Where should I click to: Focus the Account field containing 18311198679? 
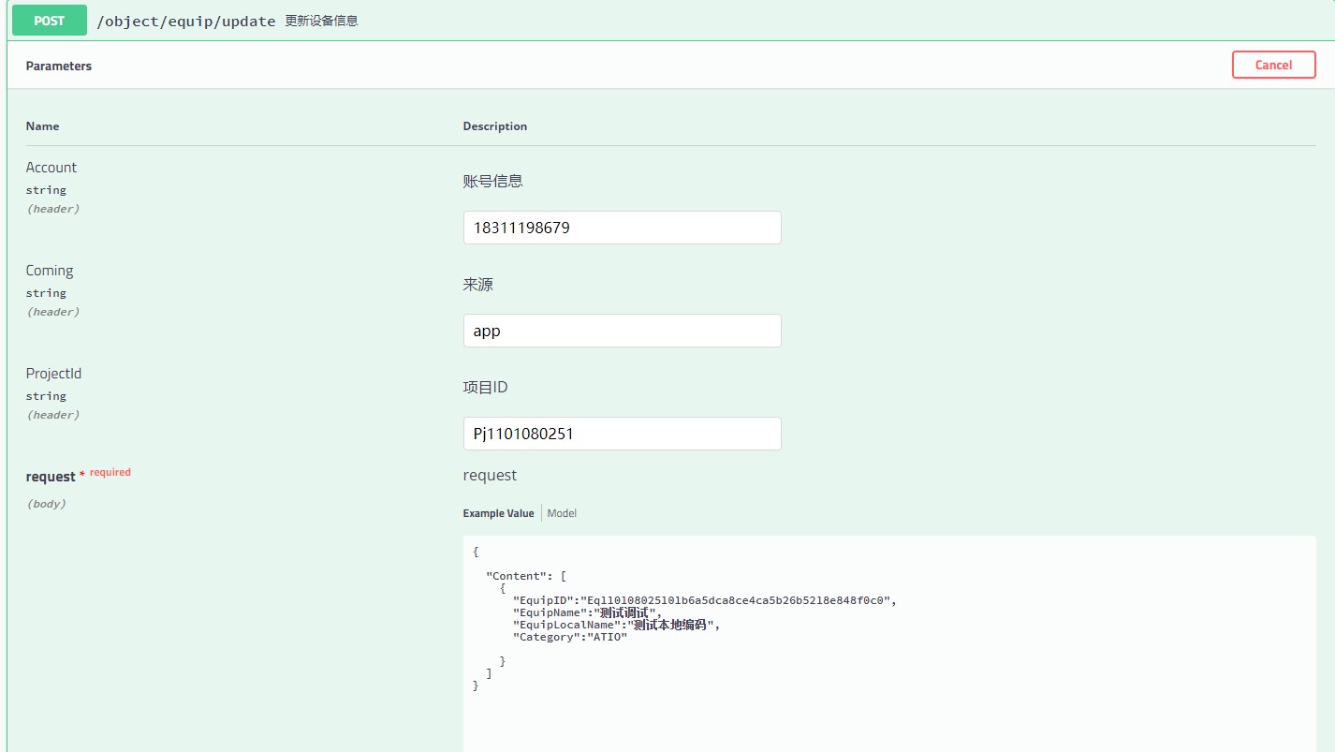click(622, 228)
